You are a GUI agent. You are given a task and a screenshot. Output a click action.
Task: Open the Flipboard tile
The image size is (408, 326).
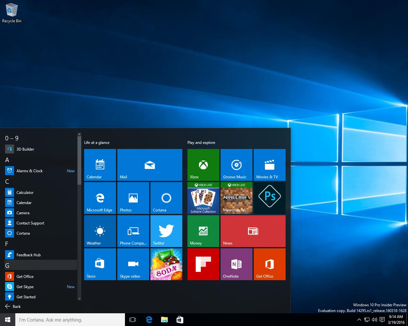coord(203,264)
